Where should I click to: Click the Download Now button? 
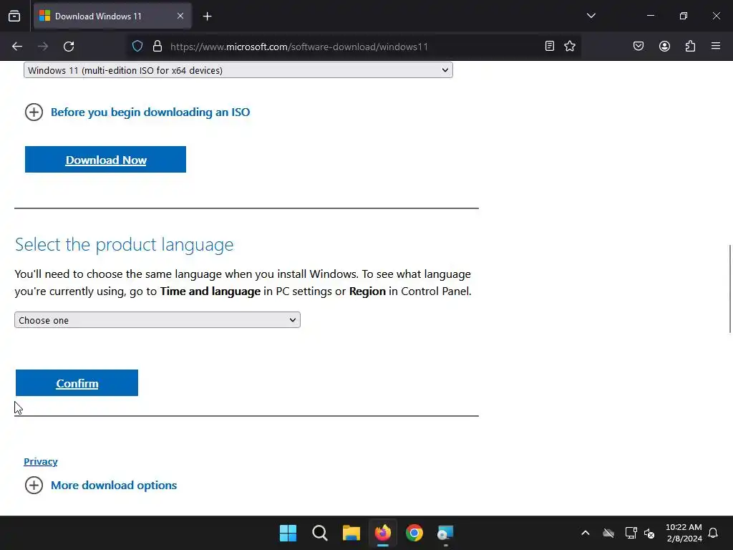point(106,160)
